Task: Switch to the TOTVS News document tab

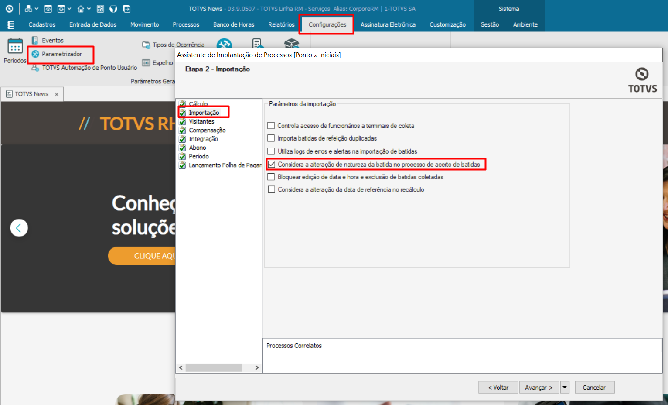Action: click(x=31, y=94)
